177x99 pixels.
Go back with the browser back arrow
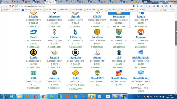[x=2, y=6]
